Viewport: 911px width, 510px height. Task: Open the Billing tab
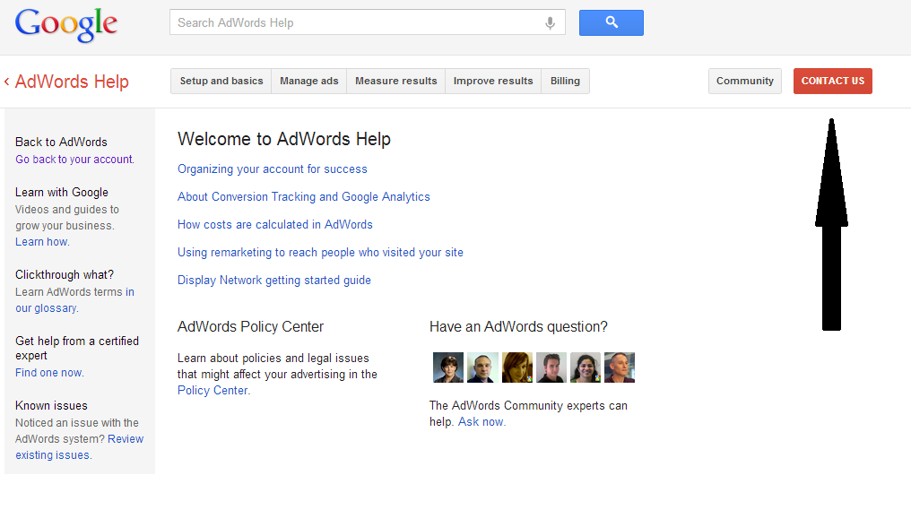coord(565,82)
